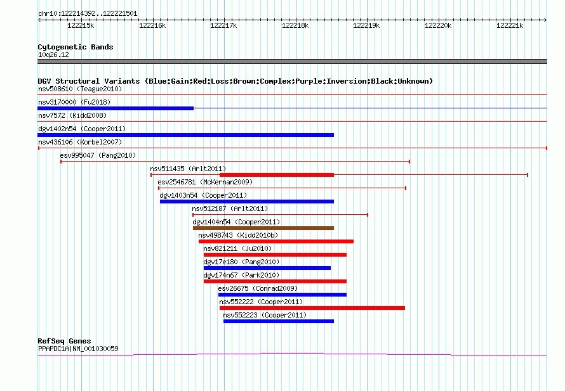
Task: Click the Cytogenetic Bands track title
Action: pyautogui.click(x=76, y=47)
